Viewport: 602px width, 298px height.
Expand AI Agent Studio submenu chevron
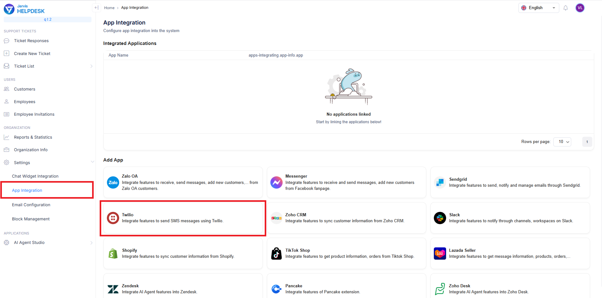coord(91,243)
